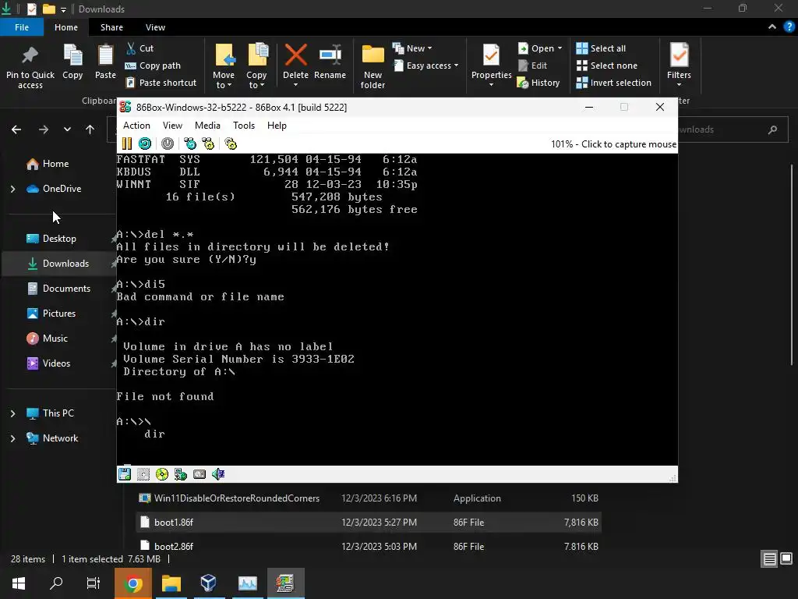Switch to the Share ribbon tab

(x=111, y=27)
